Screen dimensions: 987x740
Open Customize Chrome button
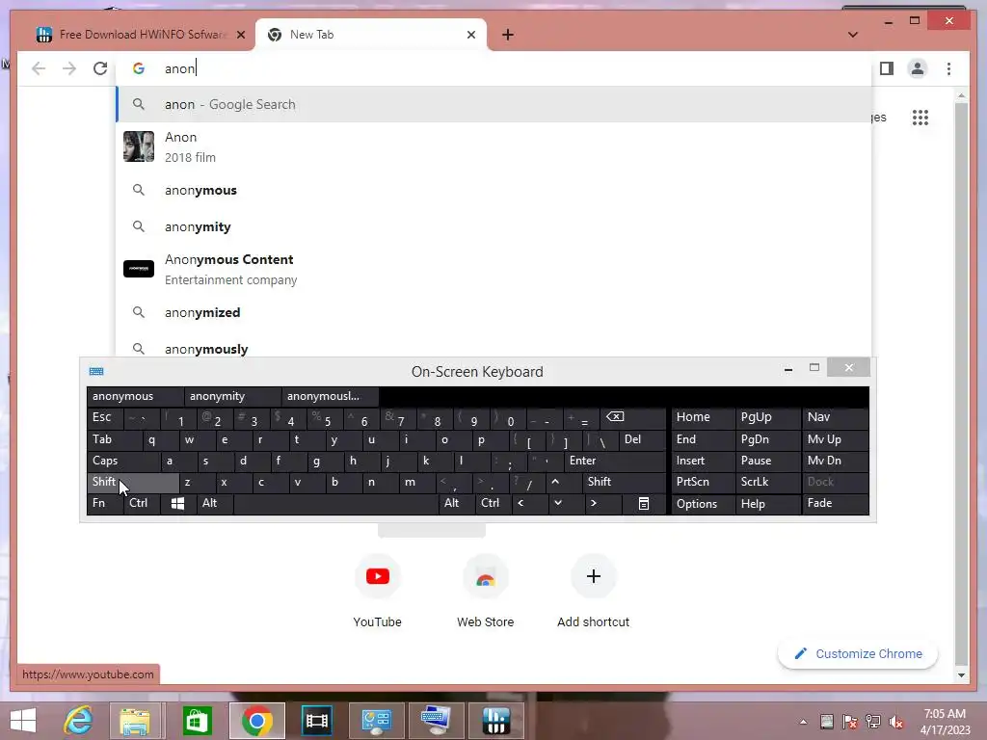[x=857, y=654]
